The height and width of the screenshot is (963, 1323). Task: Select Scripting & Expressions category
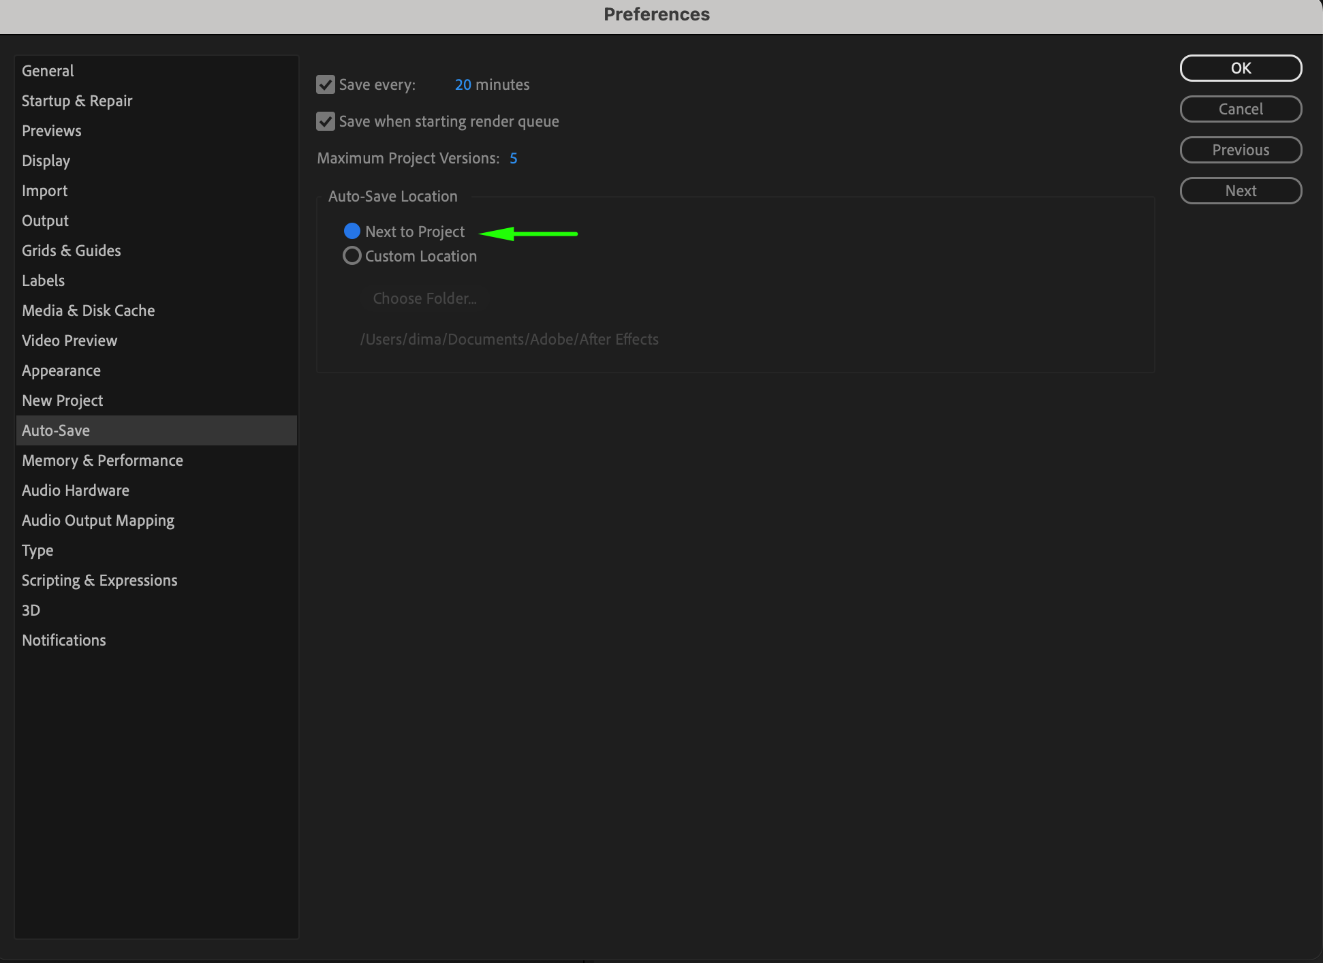click(99, 580)
